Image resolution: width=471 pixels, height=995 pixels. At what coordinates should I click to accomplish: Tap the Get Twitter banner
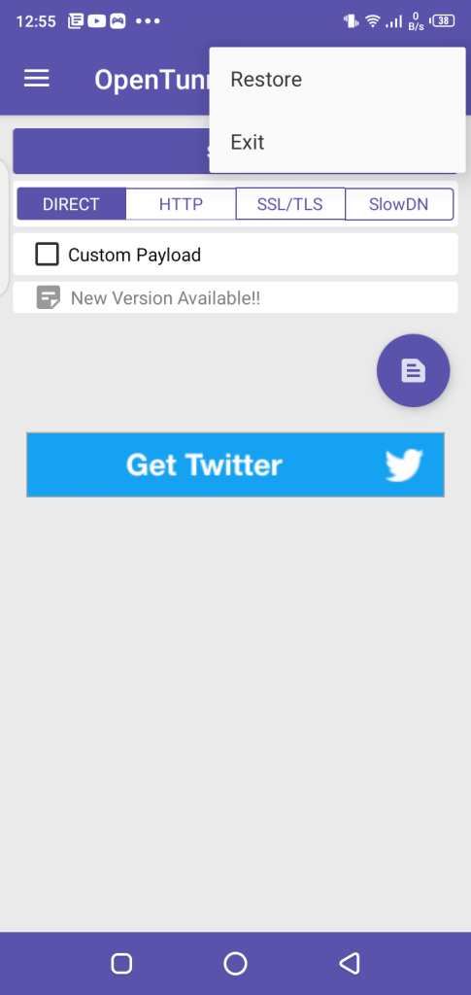(235, 465)
